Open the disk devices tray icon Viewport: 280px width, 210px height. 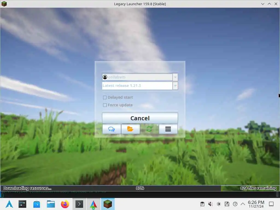[x=227, y=204]
